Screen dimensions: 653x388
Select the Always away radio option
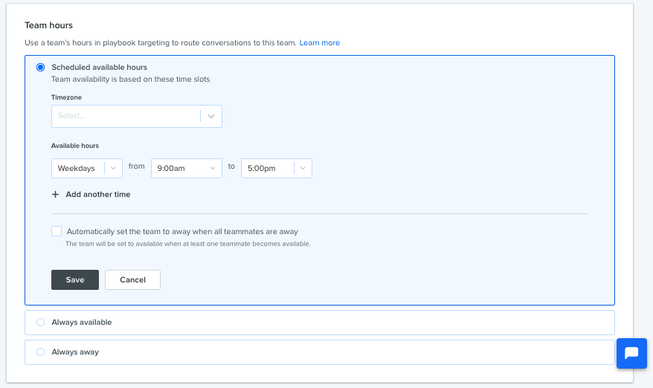[x=40, y=352]
